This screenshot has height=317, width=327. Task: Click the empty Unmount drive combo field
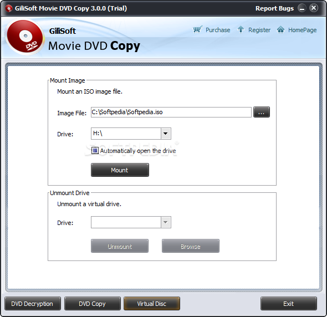(x=126, y=222)
